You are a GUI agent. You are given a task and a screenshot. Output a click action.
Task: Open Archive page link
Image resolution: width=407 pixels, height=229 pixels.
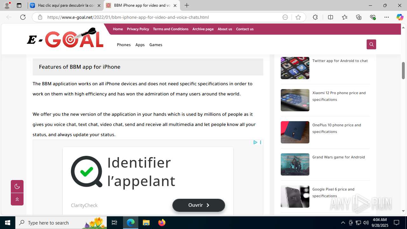point(203,29)
